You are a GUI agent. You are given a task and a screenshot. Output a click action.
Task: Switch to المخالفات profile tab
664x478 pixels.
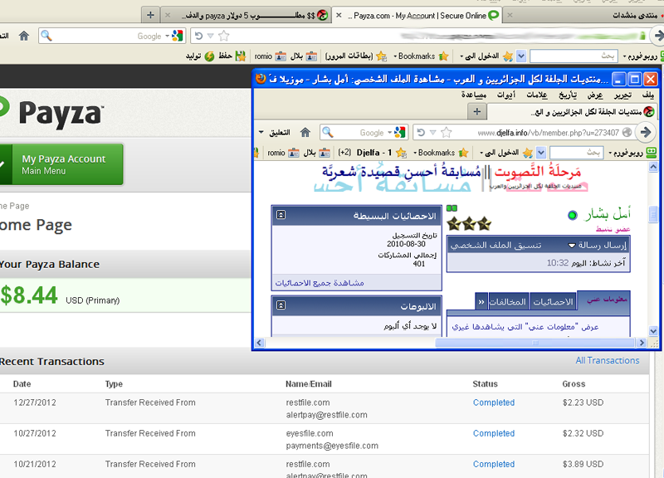click(507, 301)
